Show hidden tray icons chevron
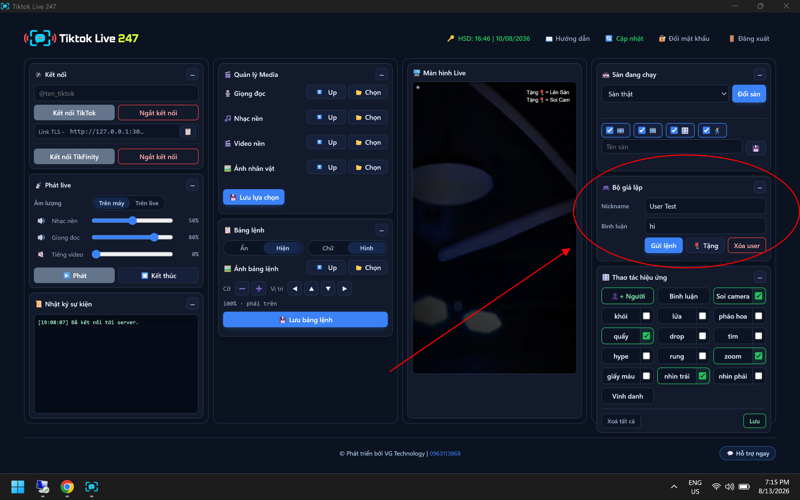This screenshot has width=800, height=500. pos(674,486)
